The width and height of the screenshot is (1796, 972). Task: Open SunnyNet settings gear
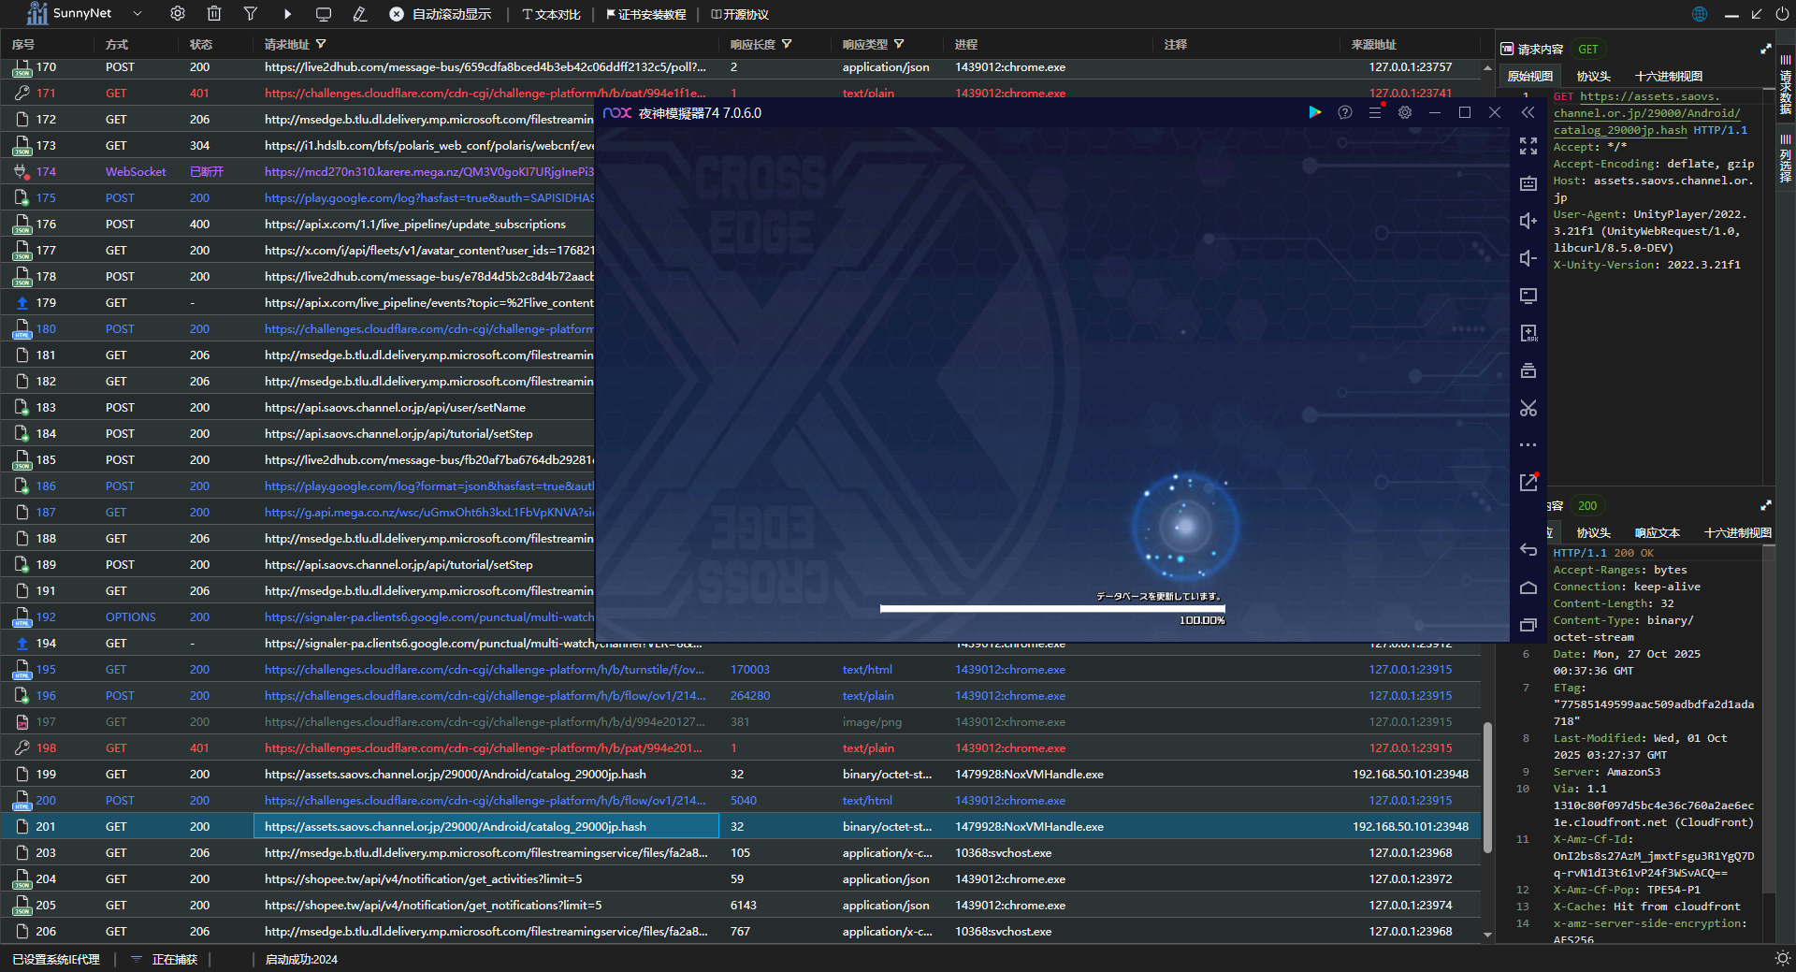(178, 14)
